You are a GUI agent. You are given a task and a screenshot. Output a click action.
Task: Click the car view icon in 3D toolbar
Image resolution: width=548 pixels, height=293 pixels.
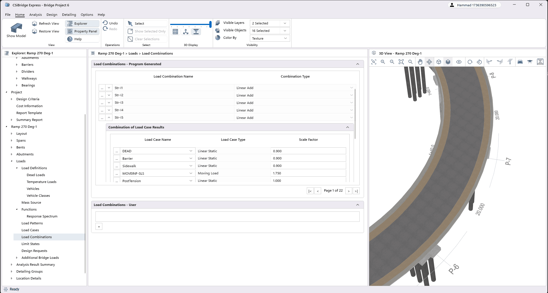pos(520,62)
